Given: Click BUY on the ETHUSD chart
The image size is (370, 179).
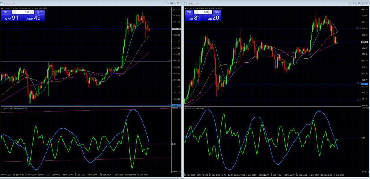Looking at the screenshot, I should (x=217, y=12).
